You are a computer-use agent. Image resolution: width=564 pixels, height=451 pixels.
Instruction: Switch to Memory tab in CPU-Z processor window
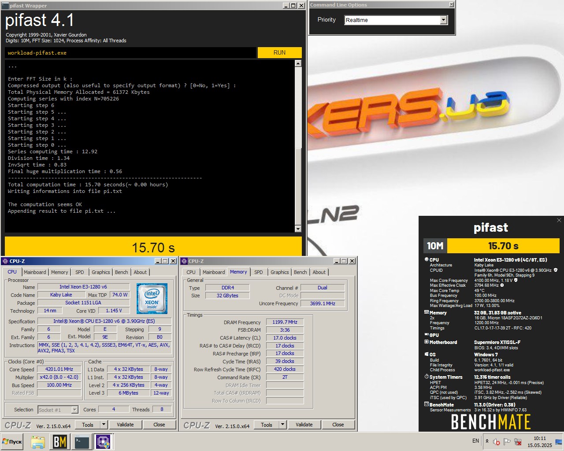[59, 272]
